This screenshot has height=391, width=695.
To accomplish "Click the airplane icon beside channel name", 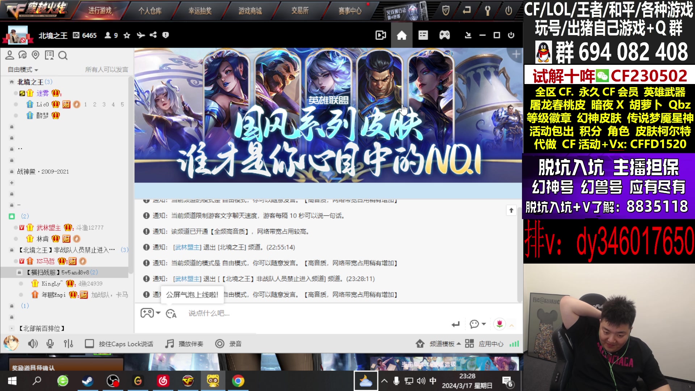I will [140, 35].
